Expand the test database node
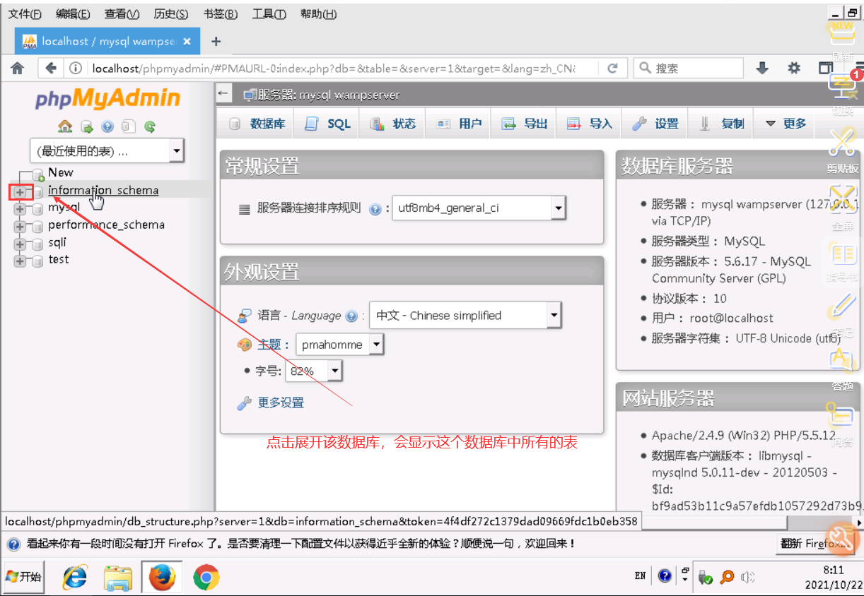 tap(20, 261)
